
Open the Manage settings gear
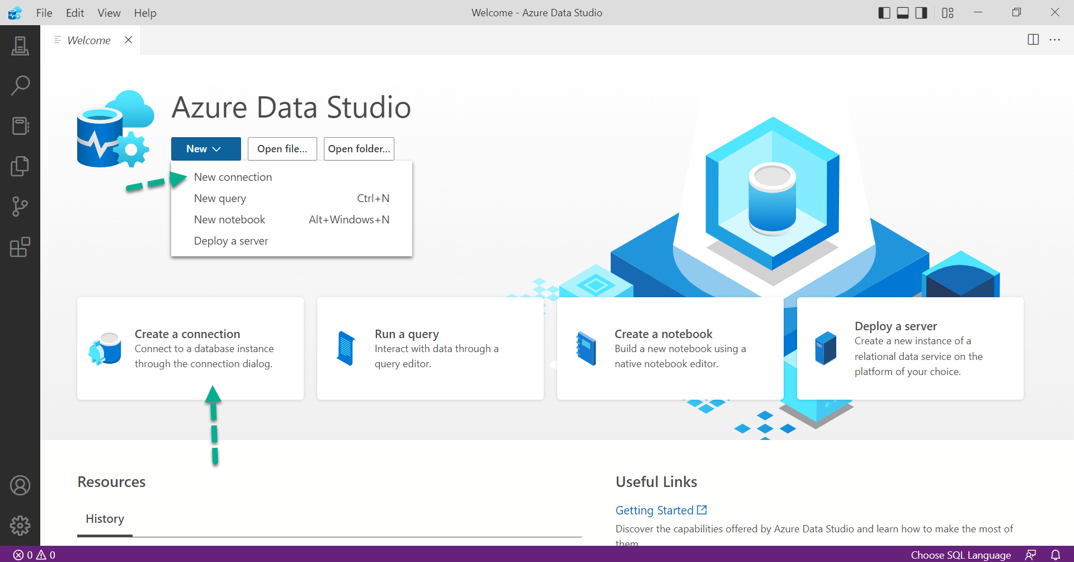click(20, 526)
